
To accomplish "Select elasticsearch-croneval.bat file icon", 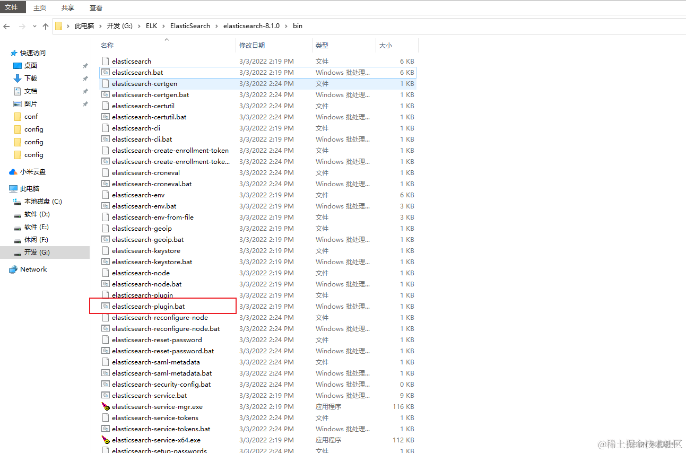I will pos(105,184).
